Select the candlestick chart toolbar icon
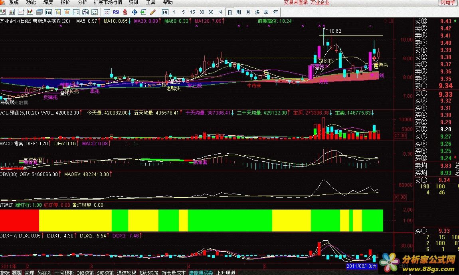The height and width of the screenshot is (275, 459). [x=30, y=12]
